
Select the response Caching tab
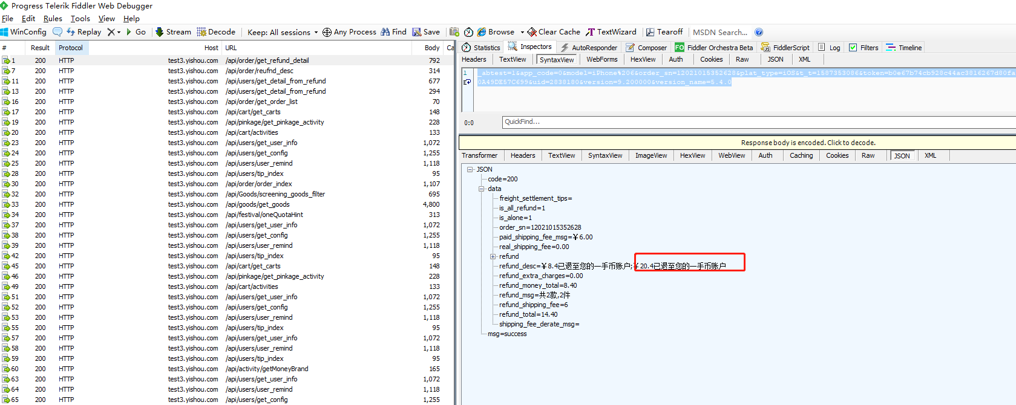[x=801, y=155]
